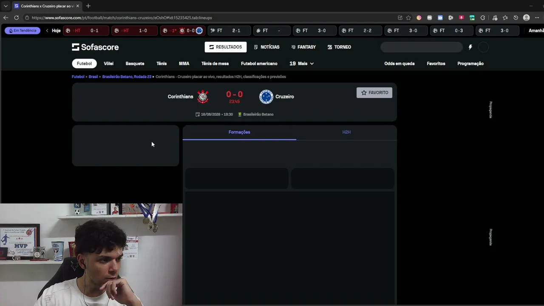
Task: Switch to the H2H tab
Action: (346, 132)
